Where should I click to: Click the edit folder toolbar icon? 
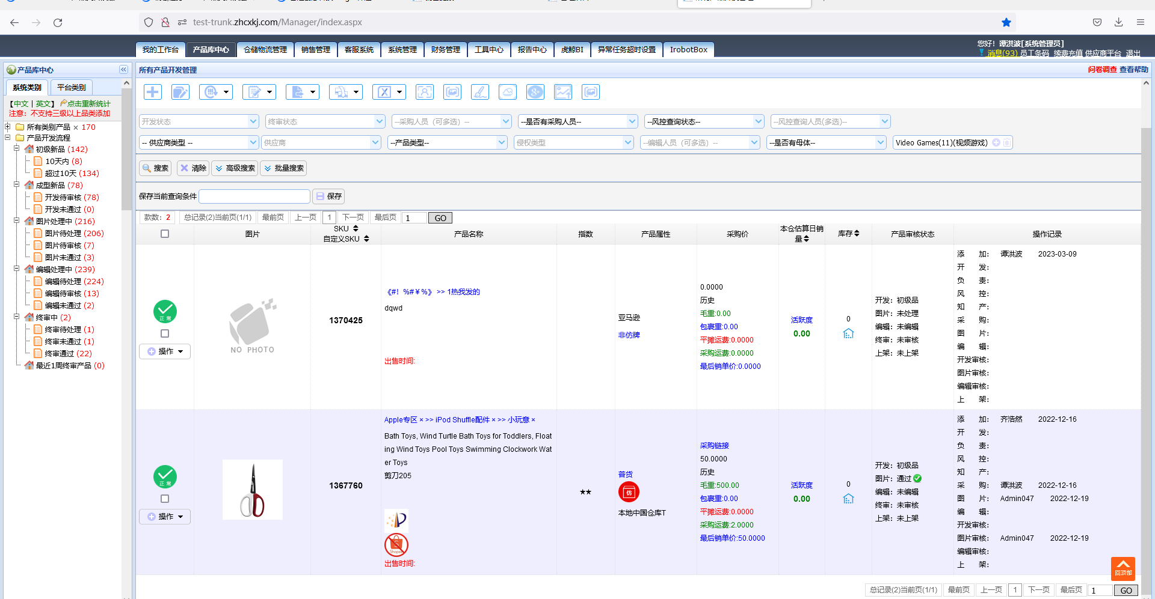pyautogui.click(x=180, y=92)
